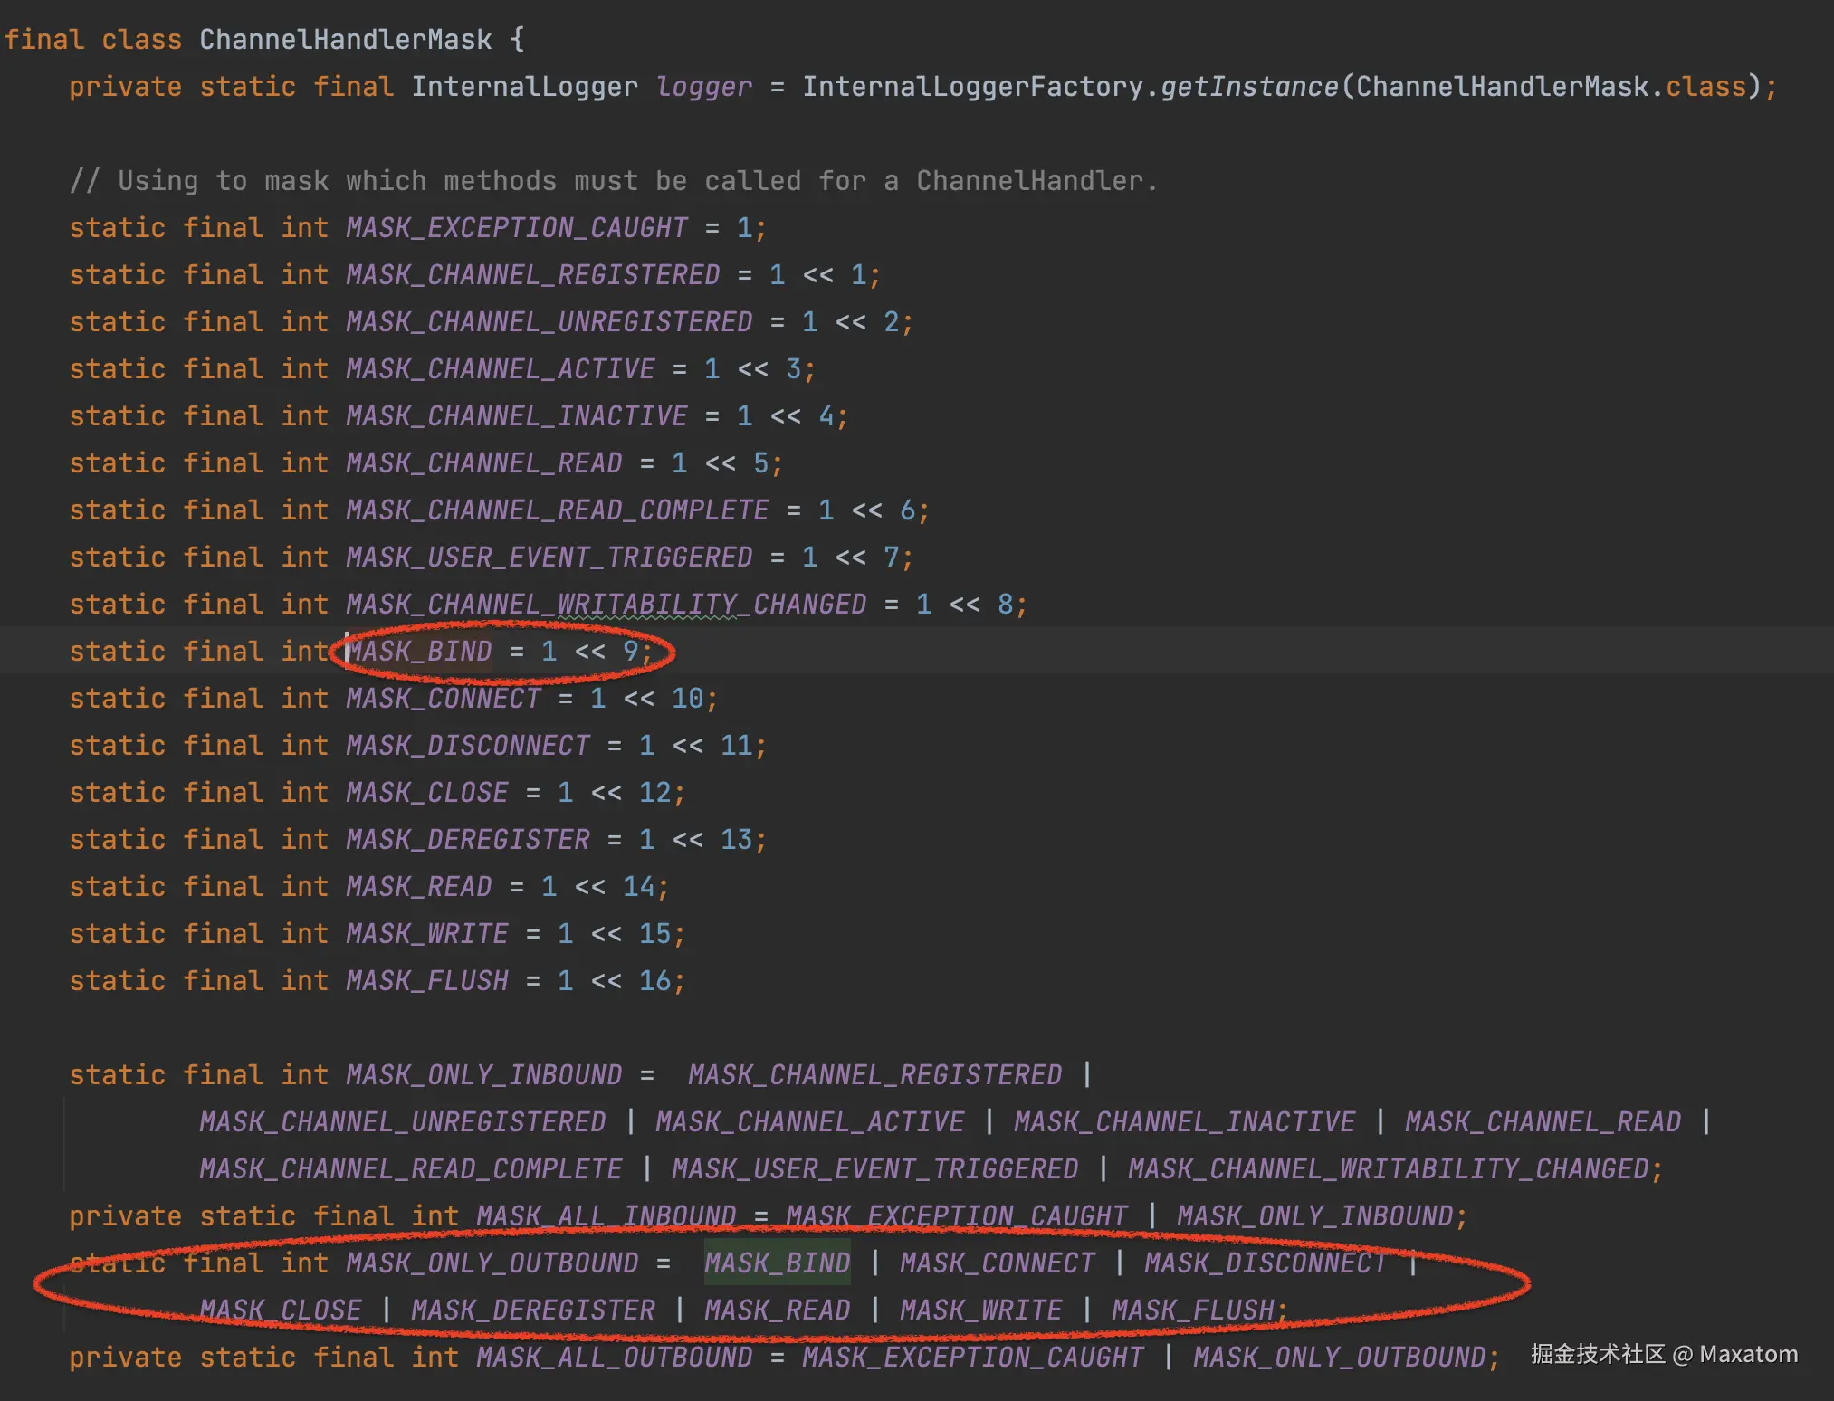Click MASK_USER_EVENT_TRIGGERED in the inbound mask expression

(x=874, y=1169)
